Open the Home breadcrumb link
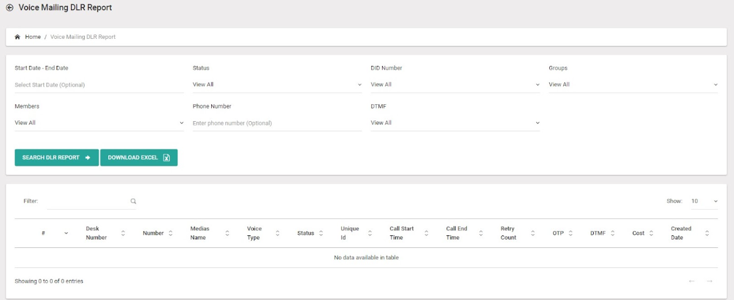 (x=33, y=37)
